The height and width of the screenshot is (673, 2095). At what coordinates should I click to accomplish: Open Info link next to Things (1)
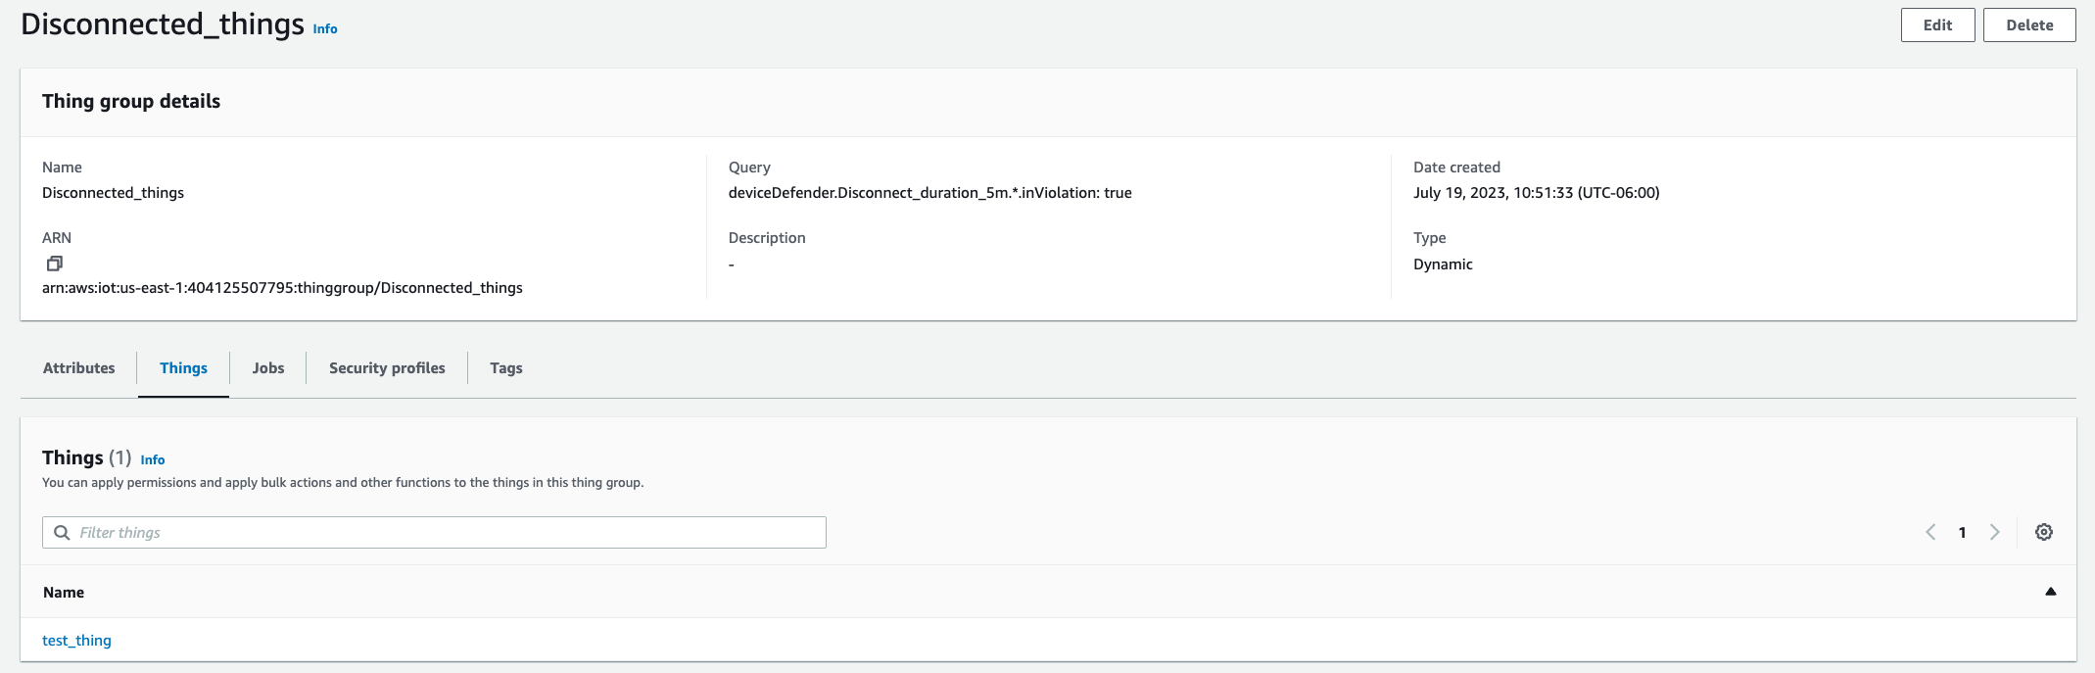[153, 459]
